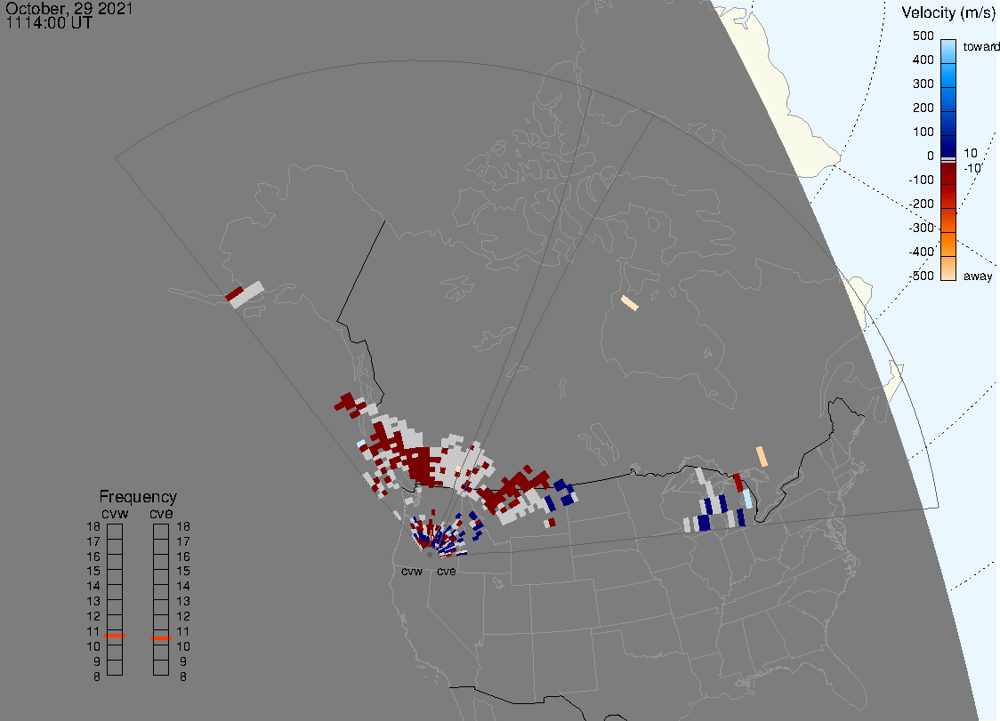The width and height of the screenshot is (1000, 721).
Task: Click the light blue top of the velocity scale
Action: [x=948, y=49]
